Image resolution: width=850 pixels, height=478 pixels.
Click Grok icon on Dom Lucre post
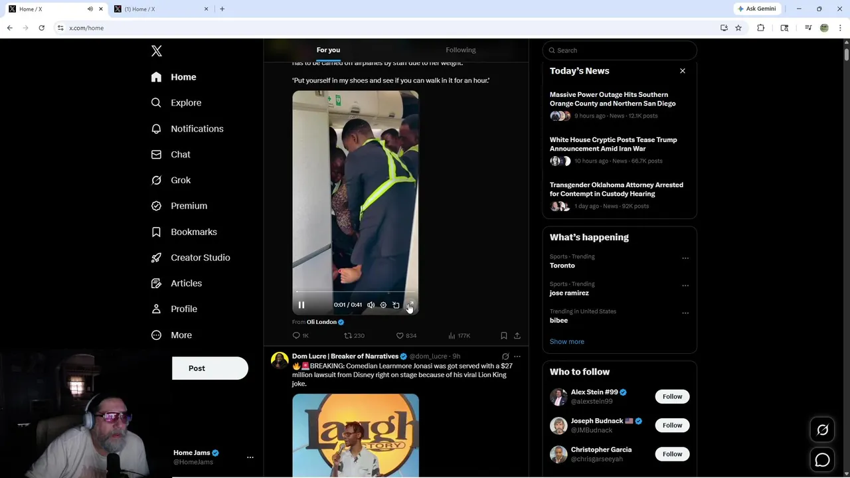click(x=505, y=357)
